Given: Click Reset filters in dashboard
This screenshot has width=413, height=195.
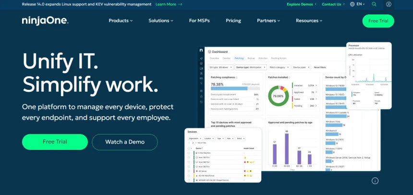Looking at the screenshot, I should [320, 67].
